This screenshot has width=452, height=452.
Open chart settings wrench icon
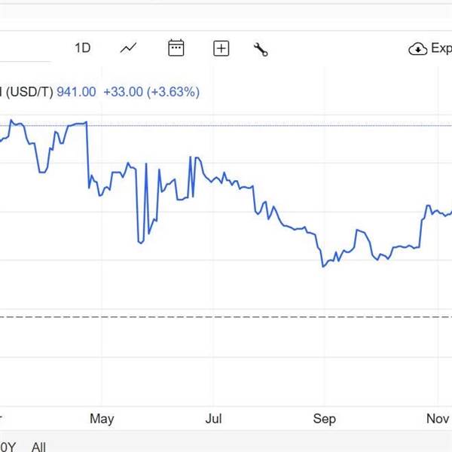tap(261, 49)
